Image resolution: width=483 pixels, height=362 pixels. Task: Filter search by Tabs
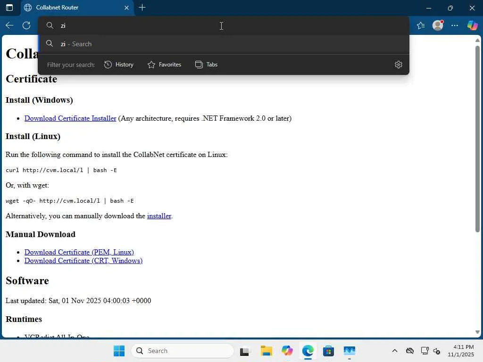coord(207,65)
